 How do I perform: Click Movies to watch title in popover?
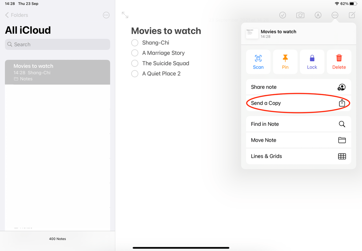[278, 32]
